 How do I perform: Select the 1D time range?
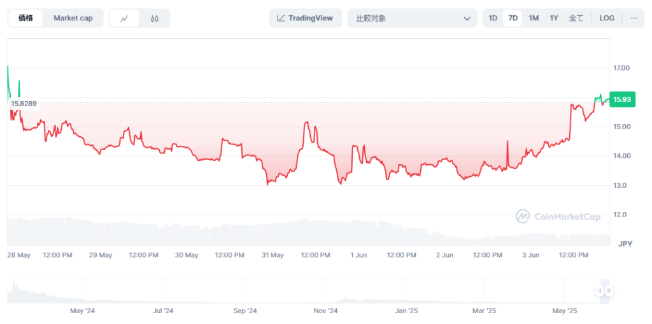(493, 18)
